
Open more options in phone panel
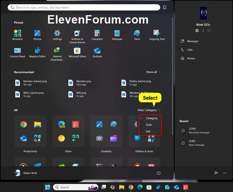225,173
